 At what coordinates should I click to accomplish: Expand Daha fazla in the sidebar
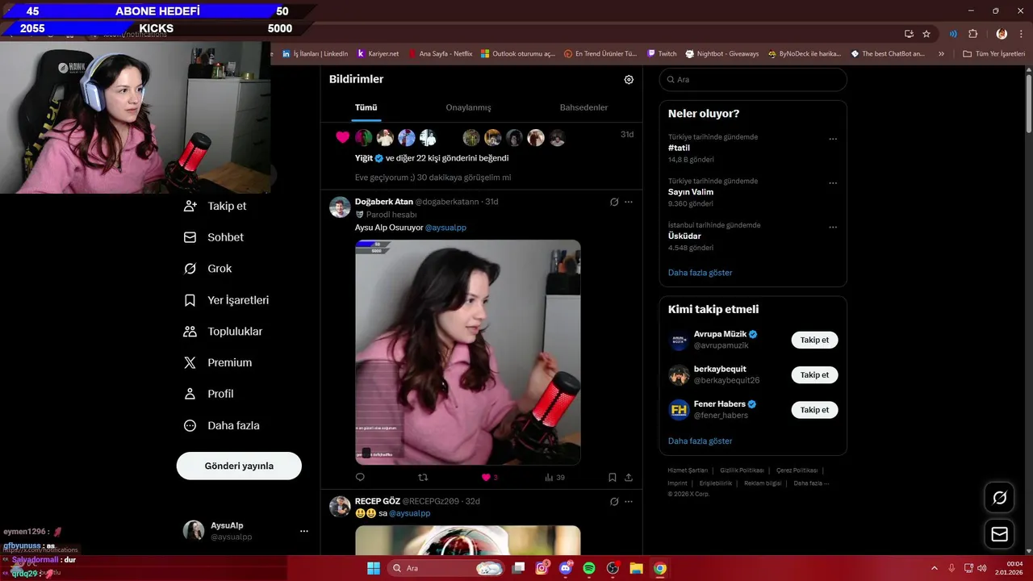[221, 425]
